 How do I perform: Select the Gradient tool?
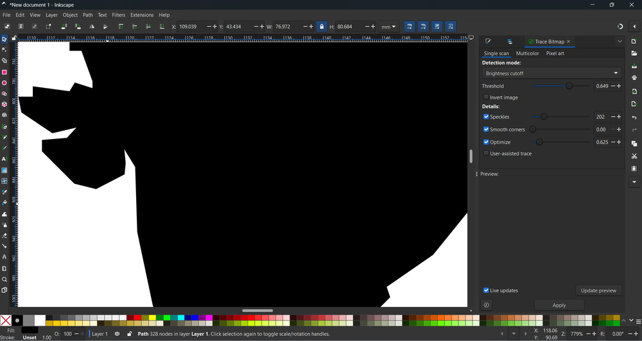[x=4, y=170]
